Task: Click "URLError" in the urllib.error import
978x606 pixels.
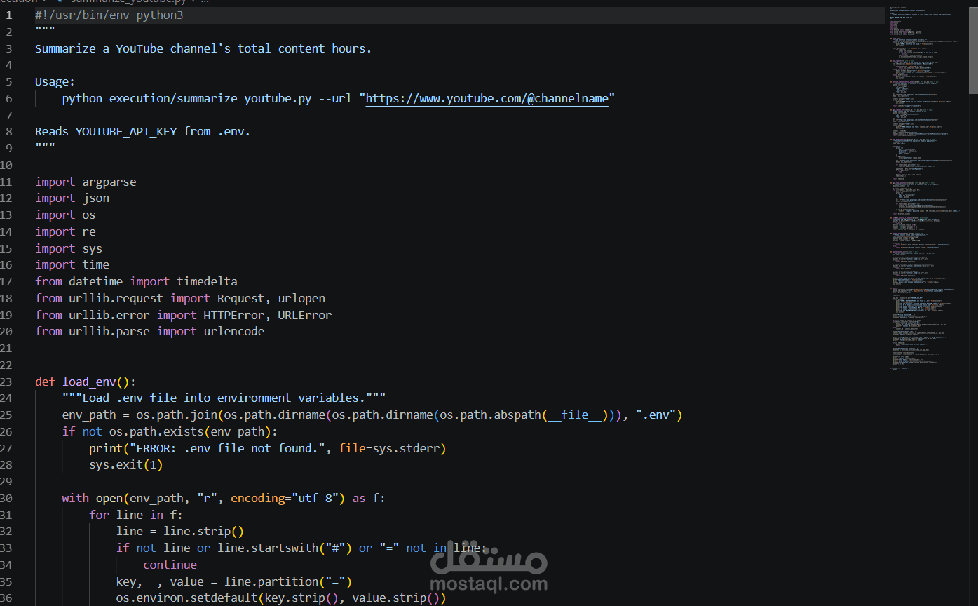Action: (305, 315)
